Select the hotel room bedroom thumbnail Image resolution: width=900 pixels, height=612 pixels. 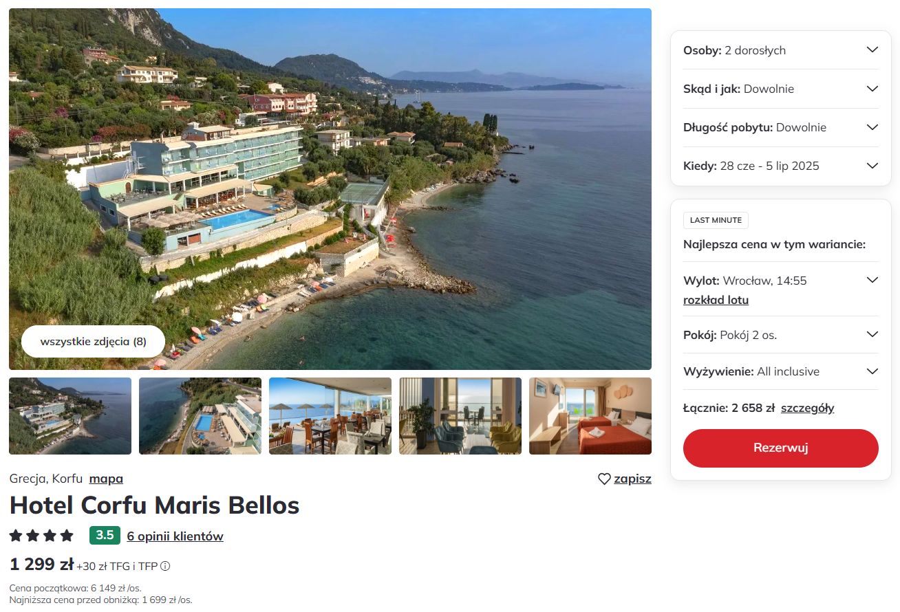[x=590, y=416]
